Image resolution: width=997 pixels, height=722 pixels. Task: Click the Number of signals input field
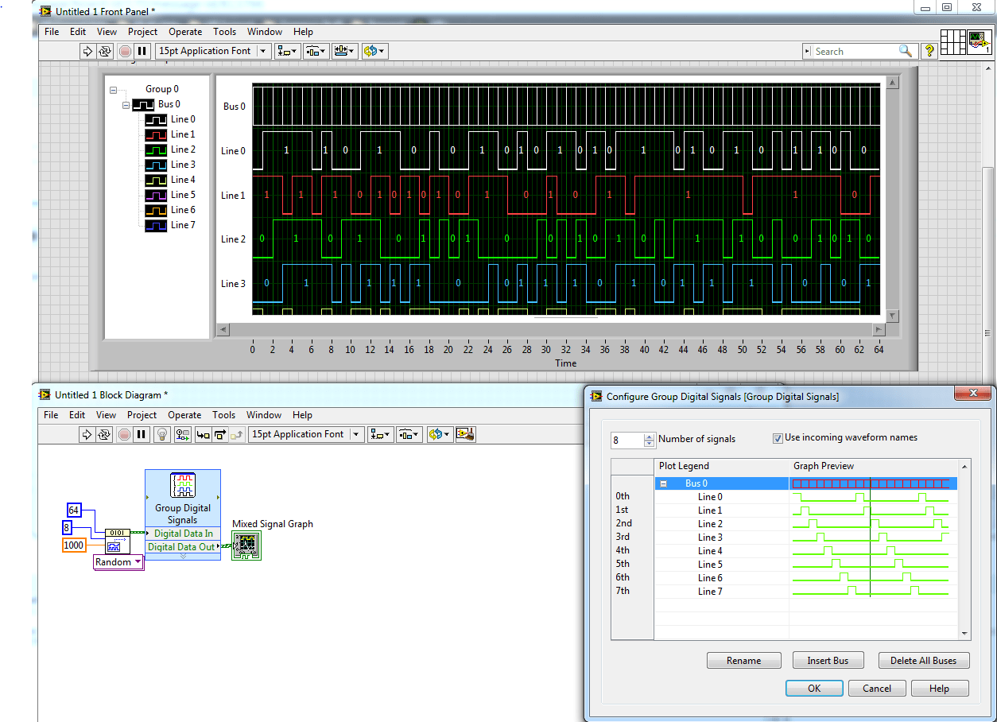click(627, 440)
